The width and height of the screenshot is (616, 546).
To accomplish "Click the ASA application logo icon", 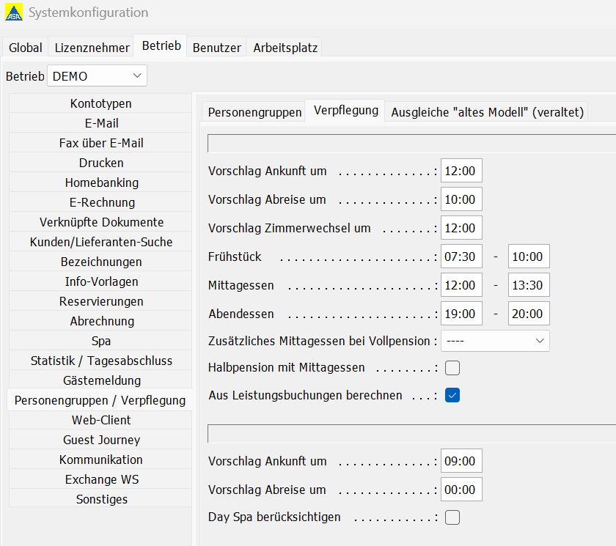I will point(14,12).
